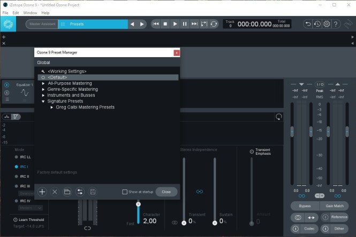The width and height of the screenshot is (356, 237).
Task: Enable Learn Threshold toggle
Action: coord(15,219)
